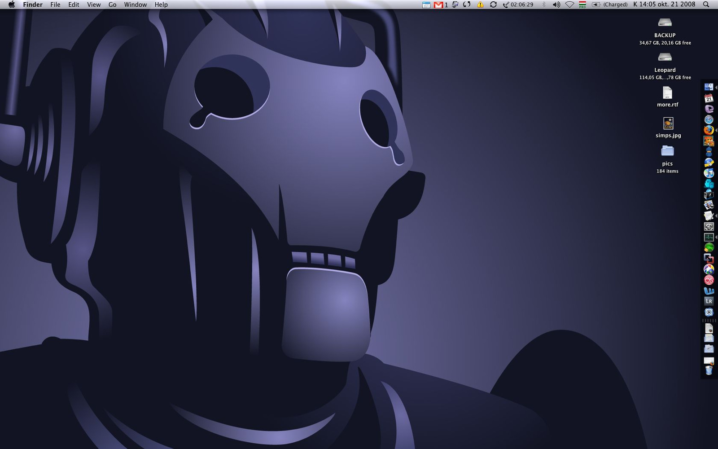The height and width of the screenshot is (449, 718).
Task: Open the sync arrows menu bar icon
Action: (493, 4)
